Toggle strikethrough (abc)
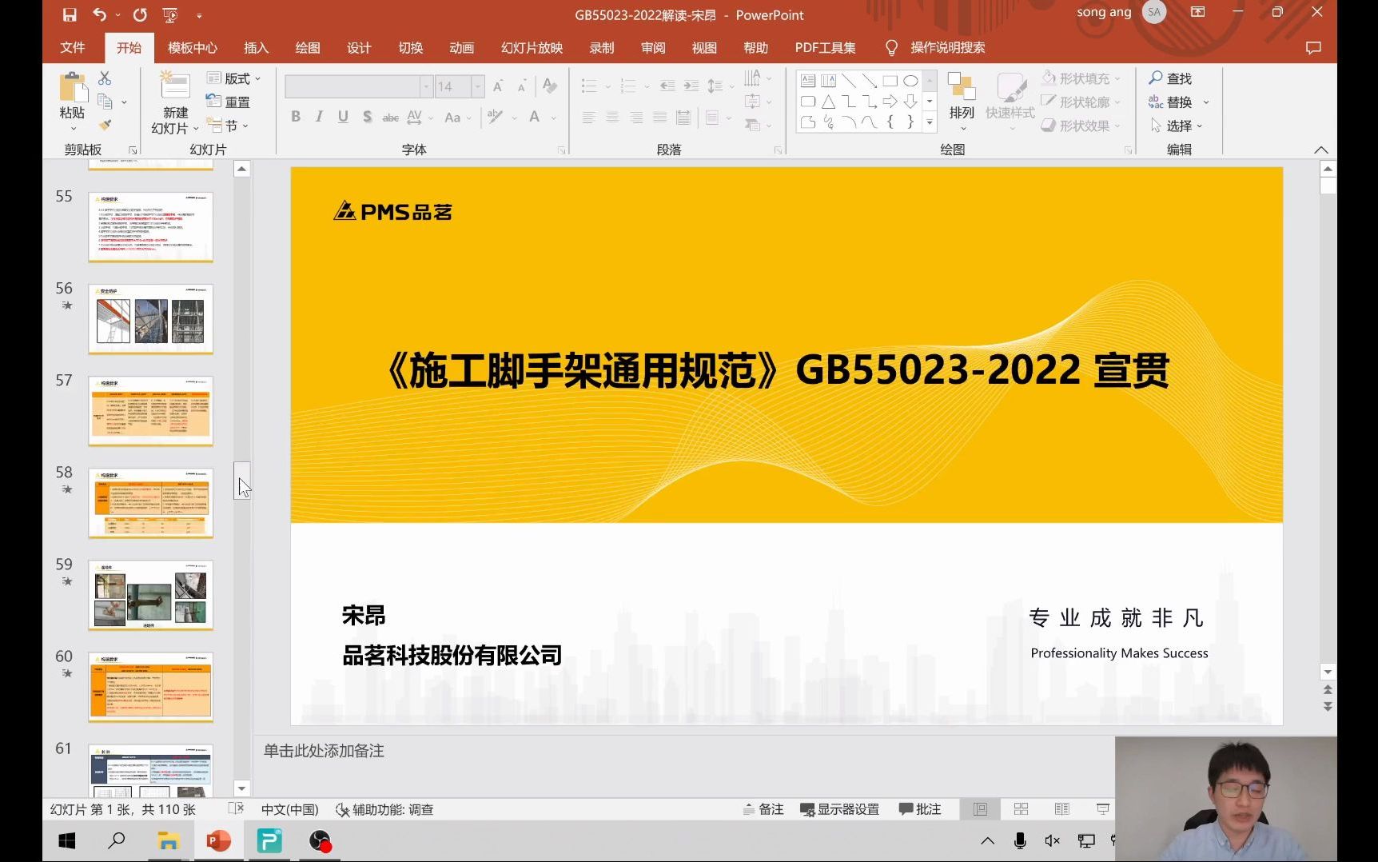The image size is (1378, 862). (390, 117)
